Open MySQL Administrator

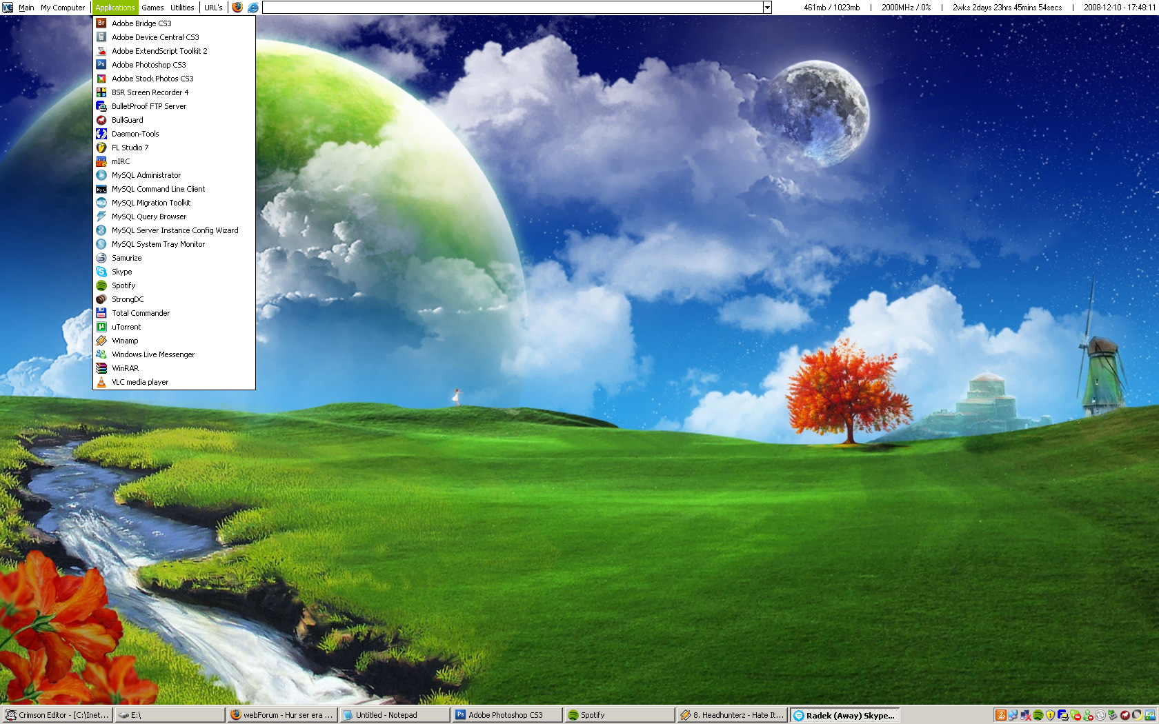pos(175,175)
